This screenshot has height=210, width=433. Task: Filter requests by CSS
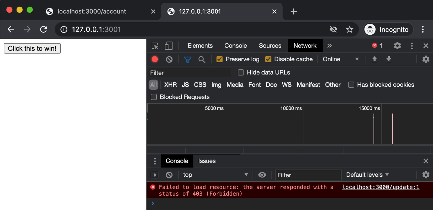(x=200, y=85)
